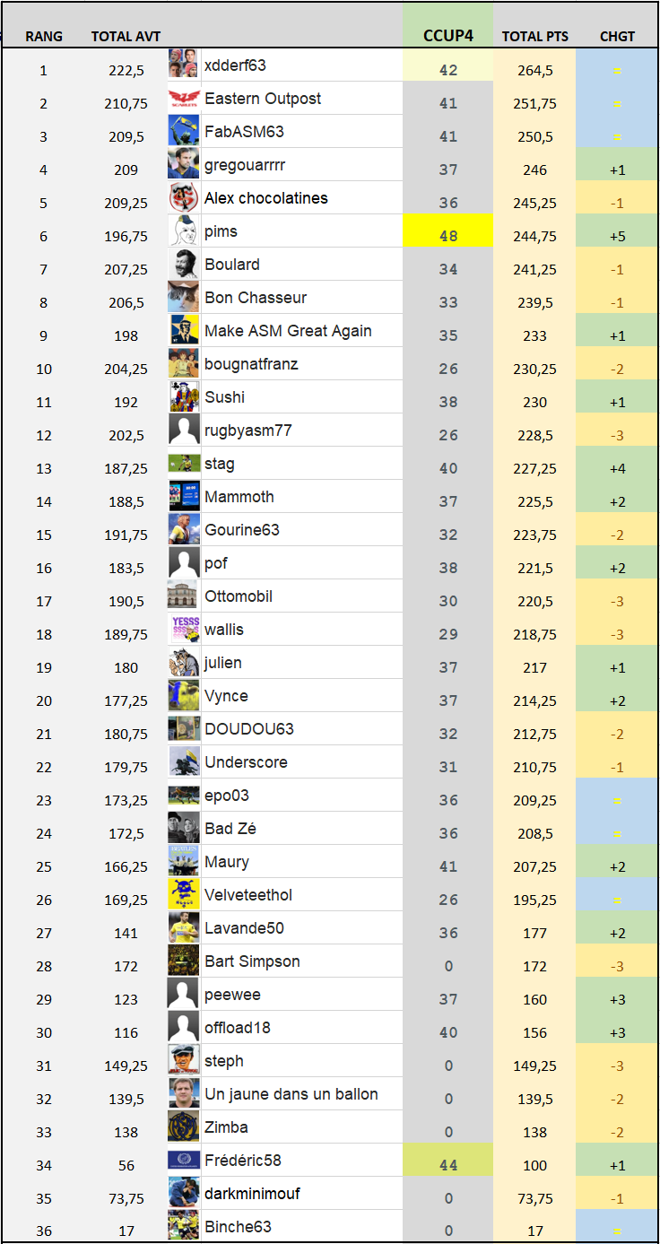Select the CCUP4 column header
660x1244 pixels.
point(447,37)
